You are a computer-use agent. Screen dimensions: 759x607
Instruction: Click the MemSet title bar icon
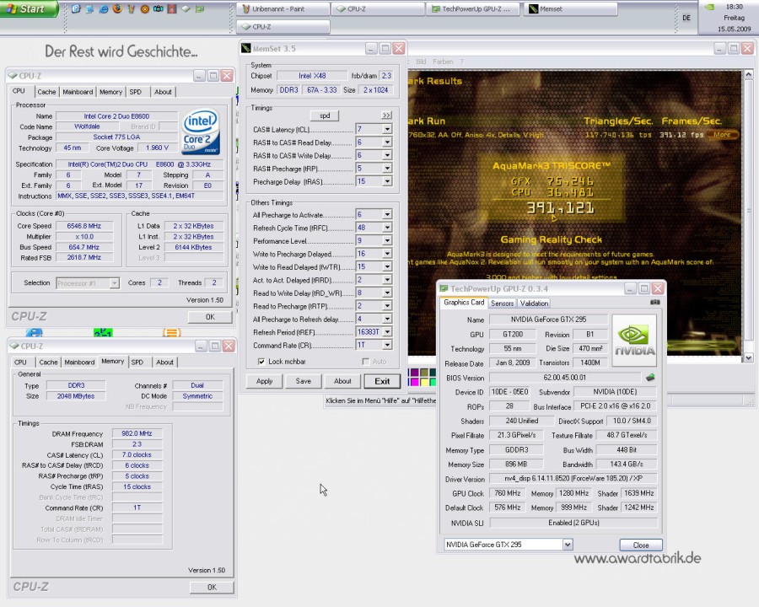point(246,48)
